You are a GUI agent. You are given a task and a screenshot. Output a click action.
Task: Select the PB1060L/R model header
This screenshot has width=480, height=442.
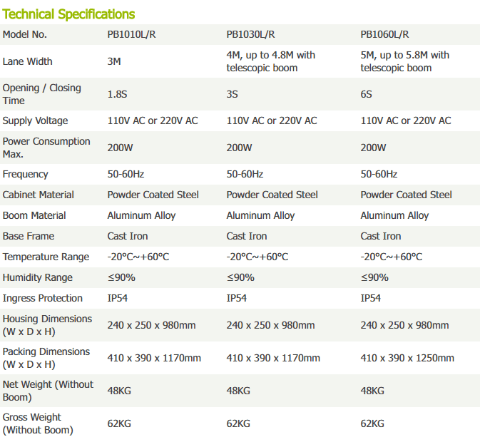385,34
